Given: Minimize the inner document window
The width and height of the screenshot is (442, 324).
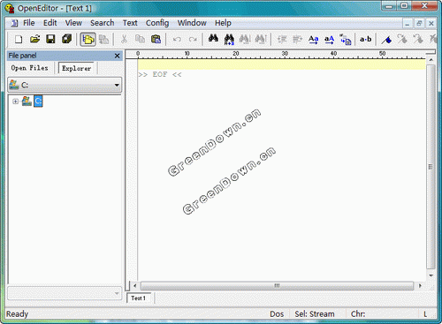Looking at the screenshot, I should pos(408,23).
